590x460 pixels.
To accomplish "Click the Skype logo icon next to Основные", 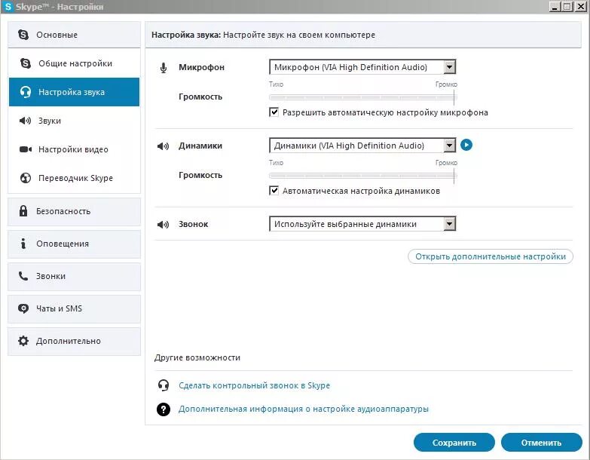I will coord(23,35).
